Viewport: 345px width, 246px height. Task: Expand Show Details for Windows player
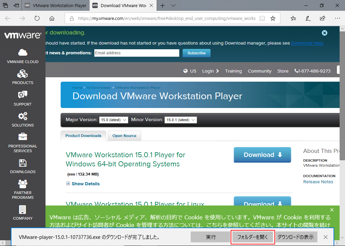click(x=83, y=184)
